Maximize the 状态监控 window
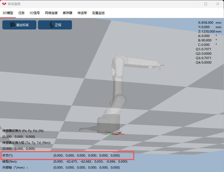Image resolution: width=224 pixels, height=172 pixels. pyautogui.click(x=206, y=4)
